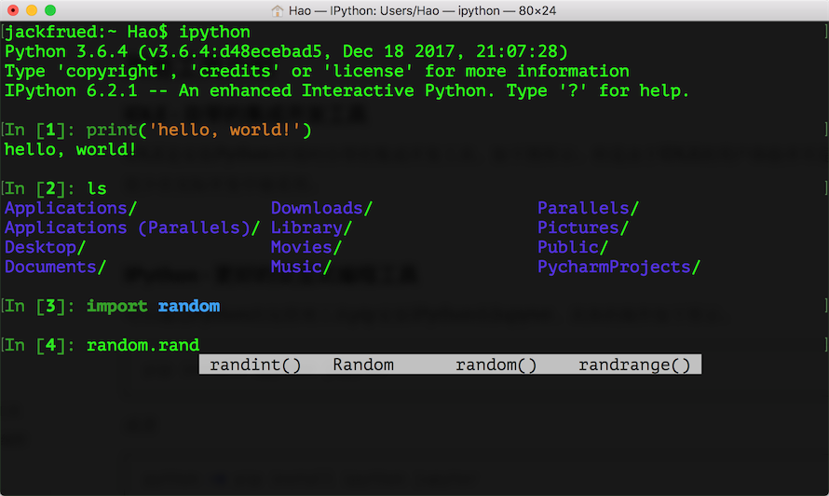829x496 pixels.
Task: Click the home folder icon in title bar
Action: coord(278,10)
